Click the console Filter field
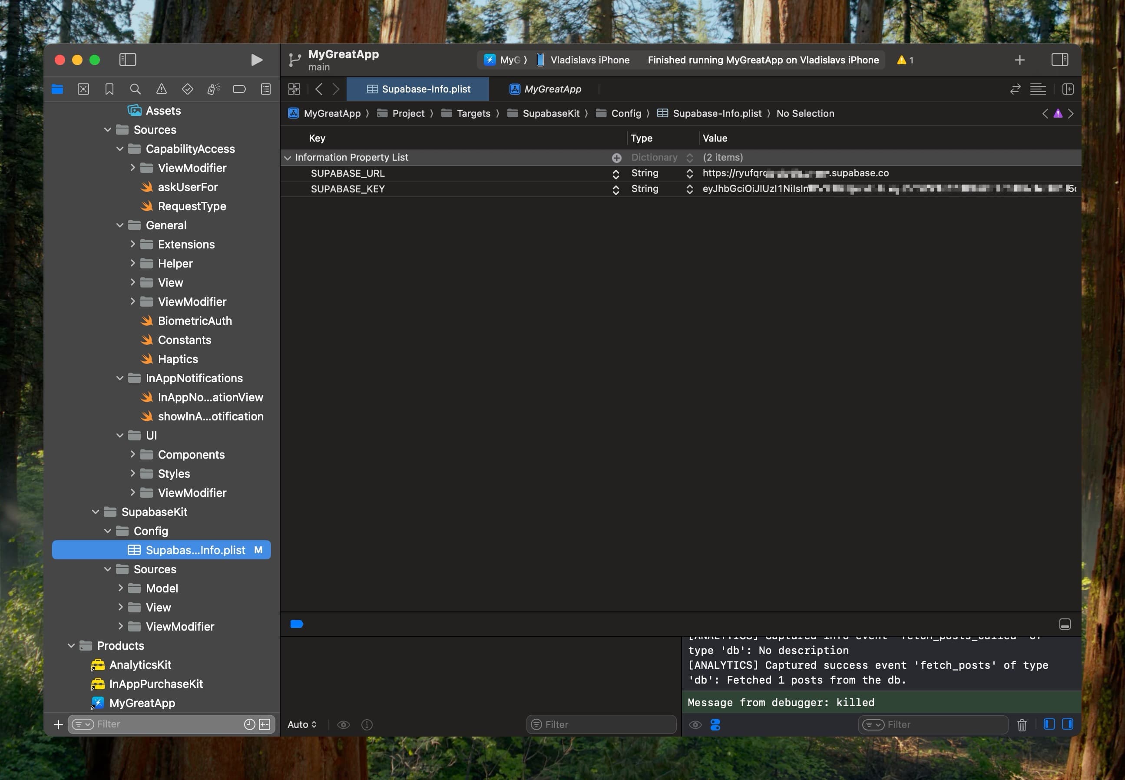The width and height of the screenshot is (1125, 780). 933,724
